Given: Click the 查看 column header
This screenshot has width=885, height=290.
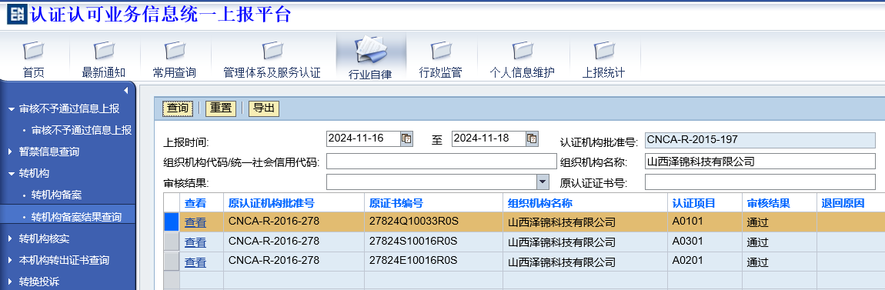Looking at the screenshot, I should point(195,203).
